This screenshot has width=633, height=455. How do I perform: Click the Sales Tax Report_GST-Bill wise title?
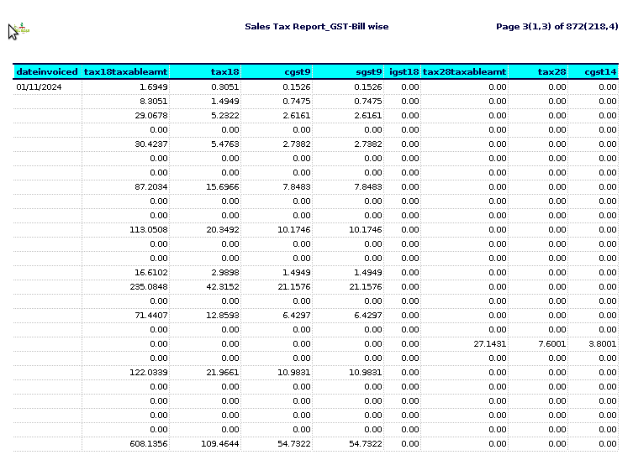(316, 27)
